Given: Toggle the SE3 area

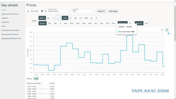Looking at the screenshot, I should tap(108, 23).
